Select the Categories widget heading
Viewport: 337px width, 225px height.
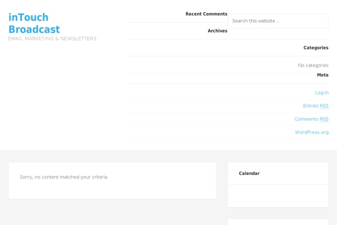(x=316, y=48)
